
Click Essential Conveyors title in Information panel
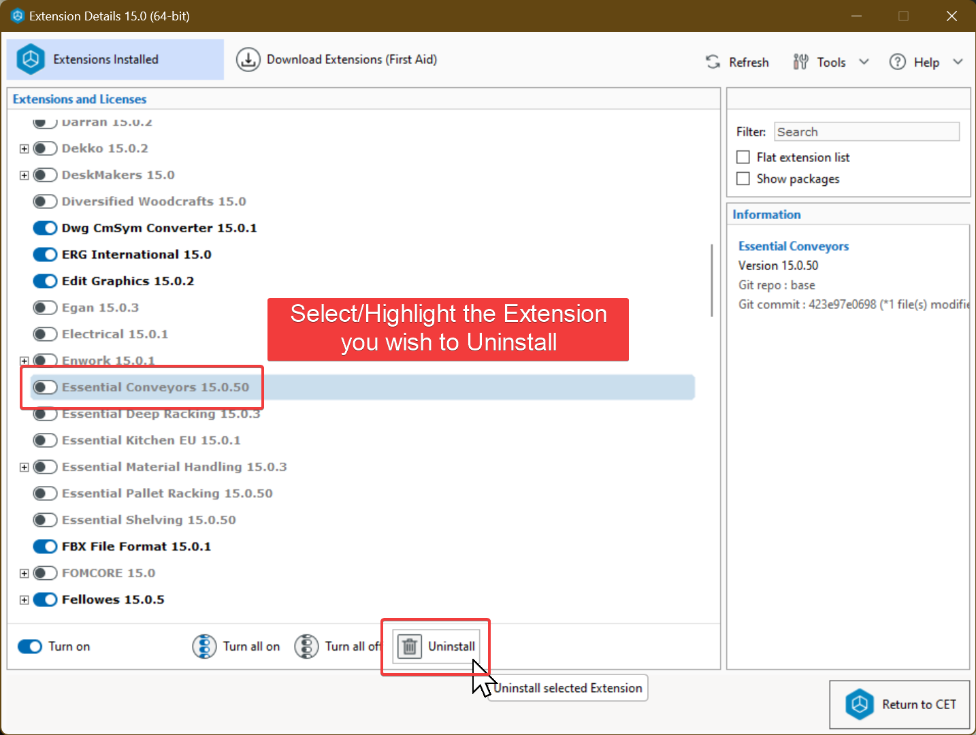[x=794, y=246]
